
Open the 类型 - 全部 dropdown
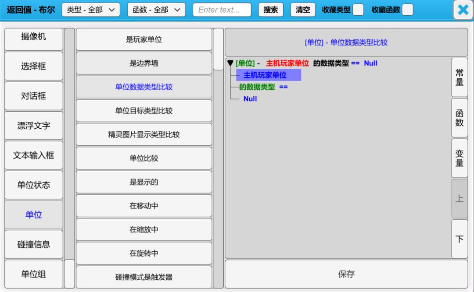91,10
